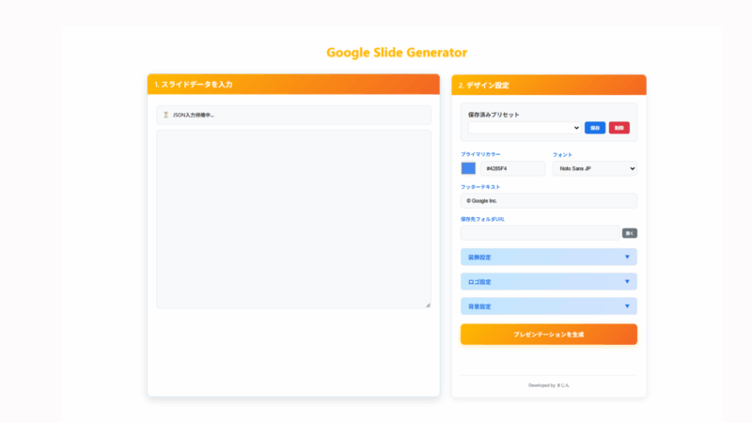Click the 保存先フォルダURL input field
The image size is (752, 423).
coord(540,233)
